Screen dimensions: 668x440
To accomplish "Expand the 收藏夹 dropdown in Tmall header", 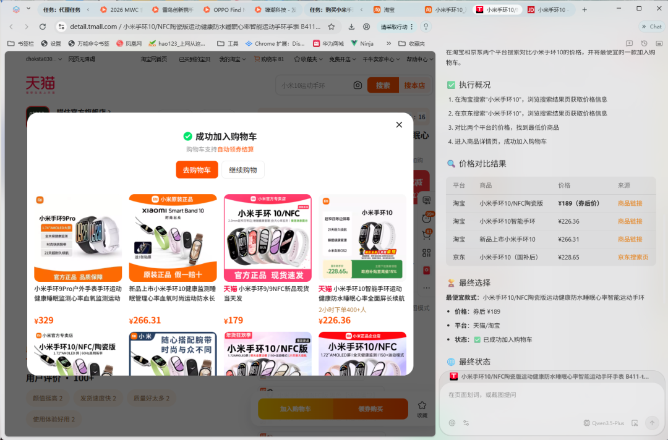I will click(x=308, y=59).
